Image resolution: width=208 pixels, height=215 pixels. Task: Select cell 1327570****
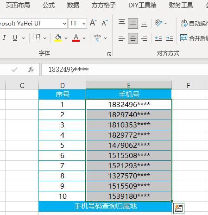pyautogui.click(x=129, y=176)
